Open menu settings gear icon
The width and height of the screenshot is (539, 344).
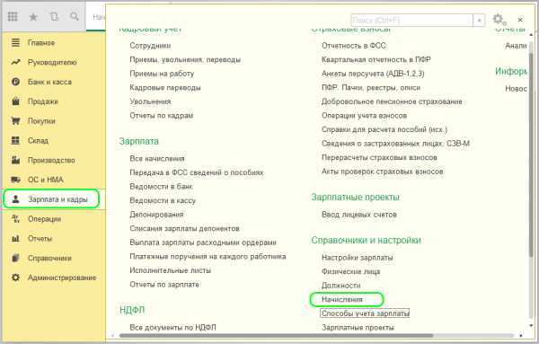(499, 20)
